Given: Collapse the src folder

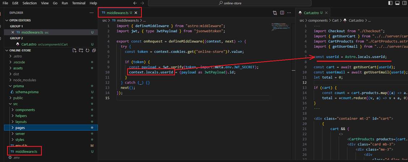Looking at the screenshot, I should [x=10, y=104].
